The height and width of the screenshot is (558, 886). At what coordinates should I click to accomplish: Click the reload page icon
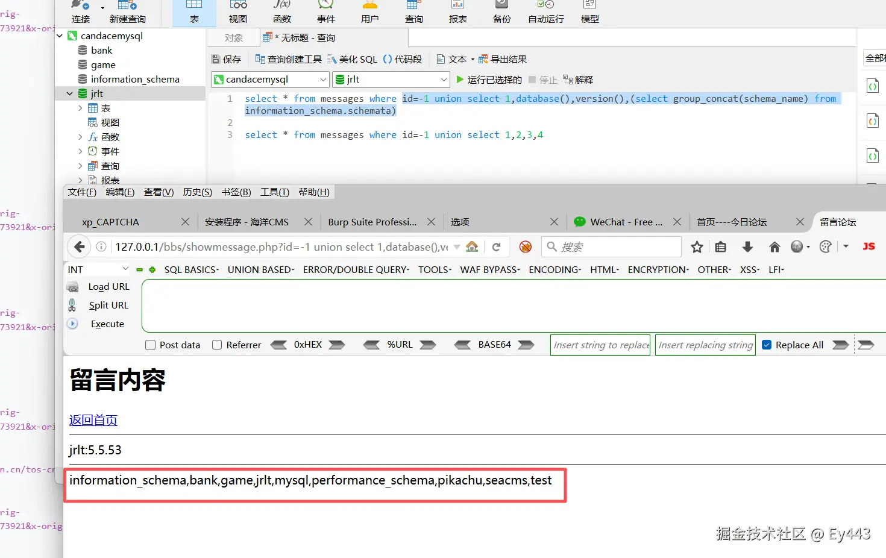(496, 247)
